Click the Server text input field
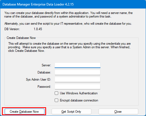The height and width of the screenshot is (116, 146). click(x=78, y=65)
